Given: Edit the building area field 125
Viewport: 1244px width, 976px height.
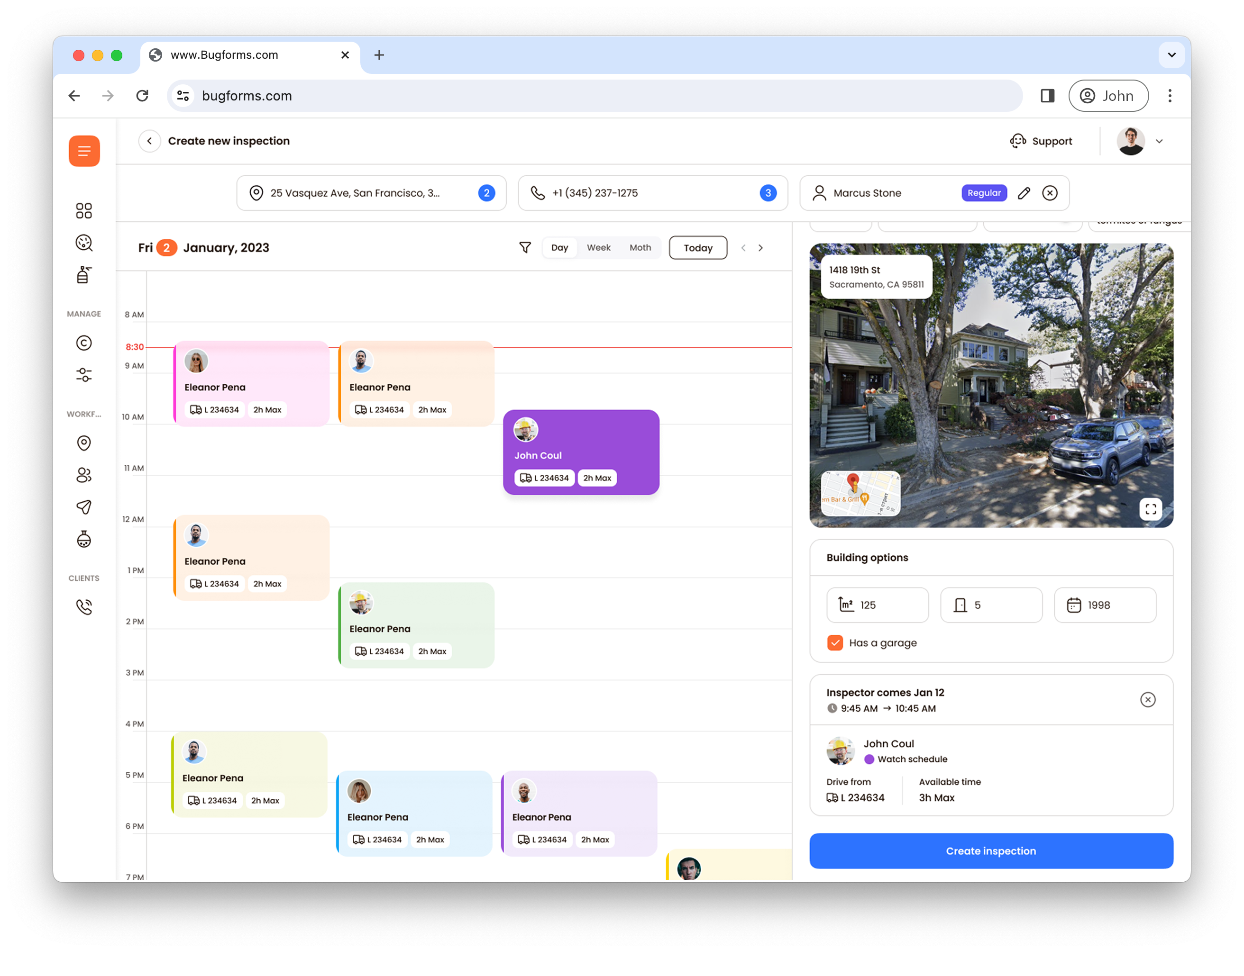Looking at the screenshot, I should coord(877,605).
